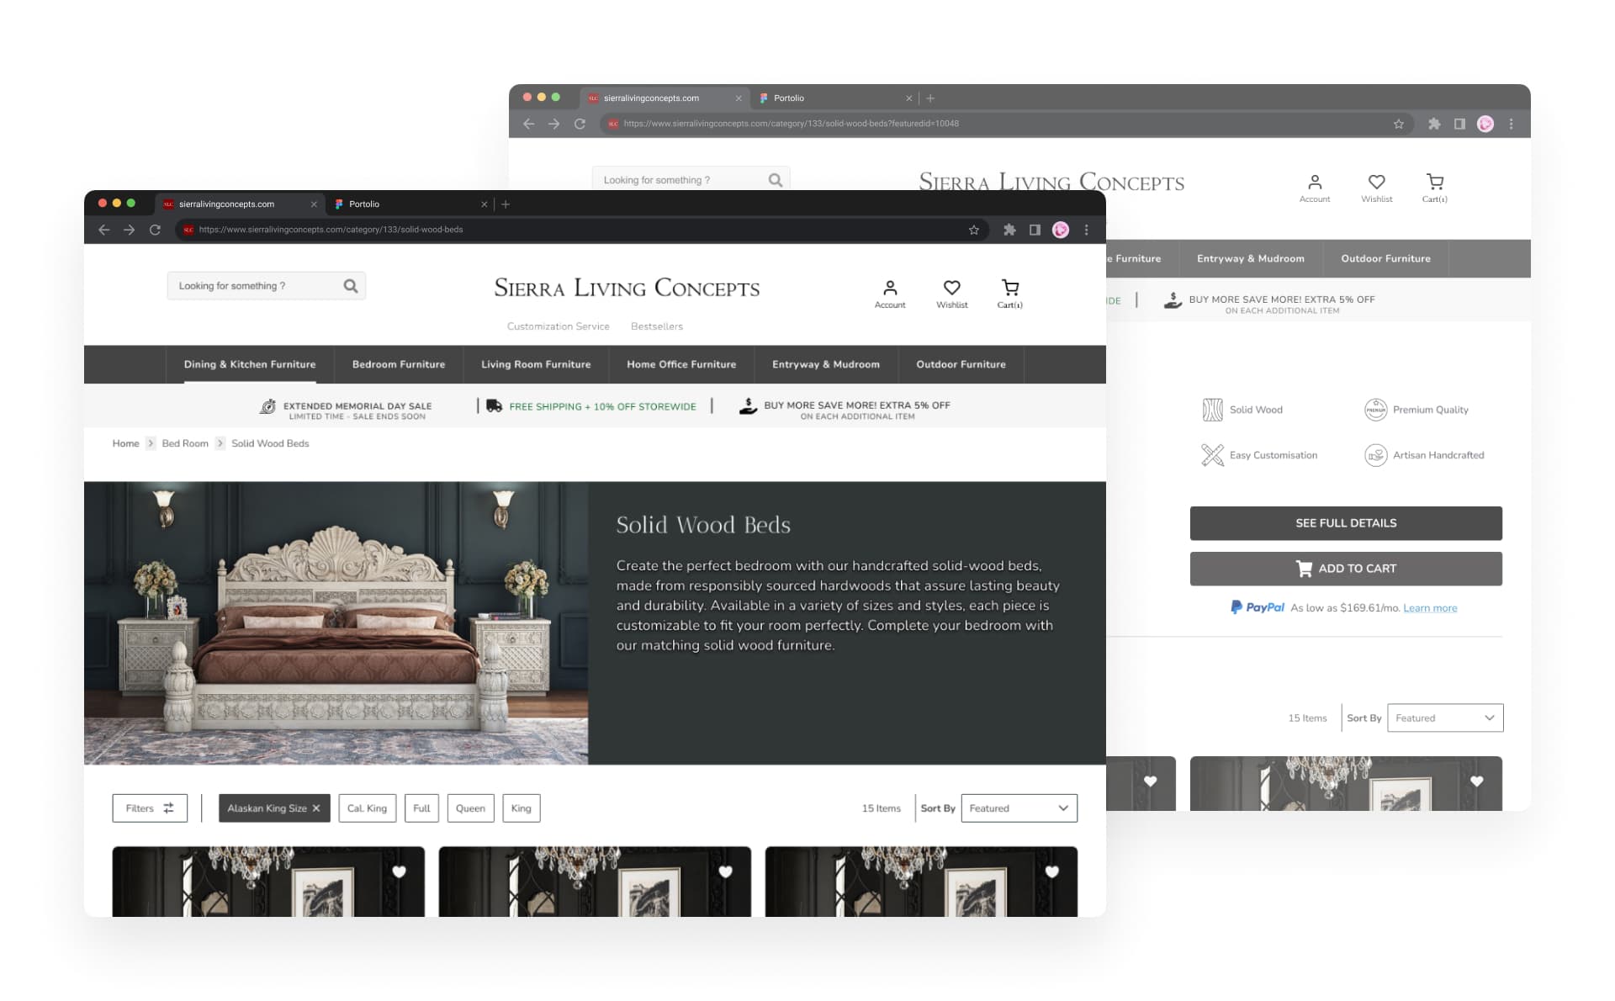The height and width of the screenshot is (1001, 1615).
Task: Bookmark page star in back browser window
Action: (1398, 124)
